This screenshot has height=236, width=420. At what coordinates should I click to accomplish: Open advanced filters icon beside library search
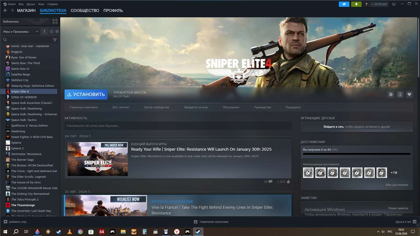coord(55,40)
